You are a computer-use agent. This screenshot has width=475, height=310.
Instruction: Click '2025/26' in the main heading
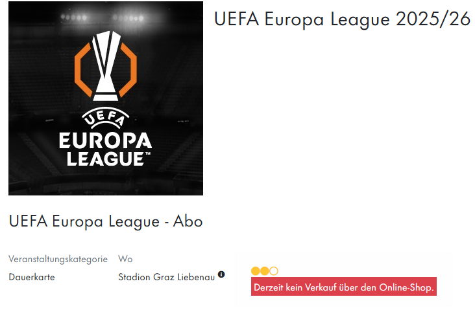coord(433,19)
